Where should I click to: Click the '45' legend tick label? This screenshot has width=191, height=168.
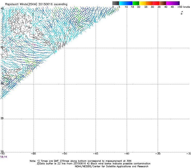(172, 7)
